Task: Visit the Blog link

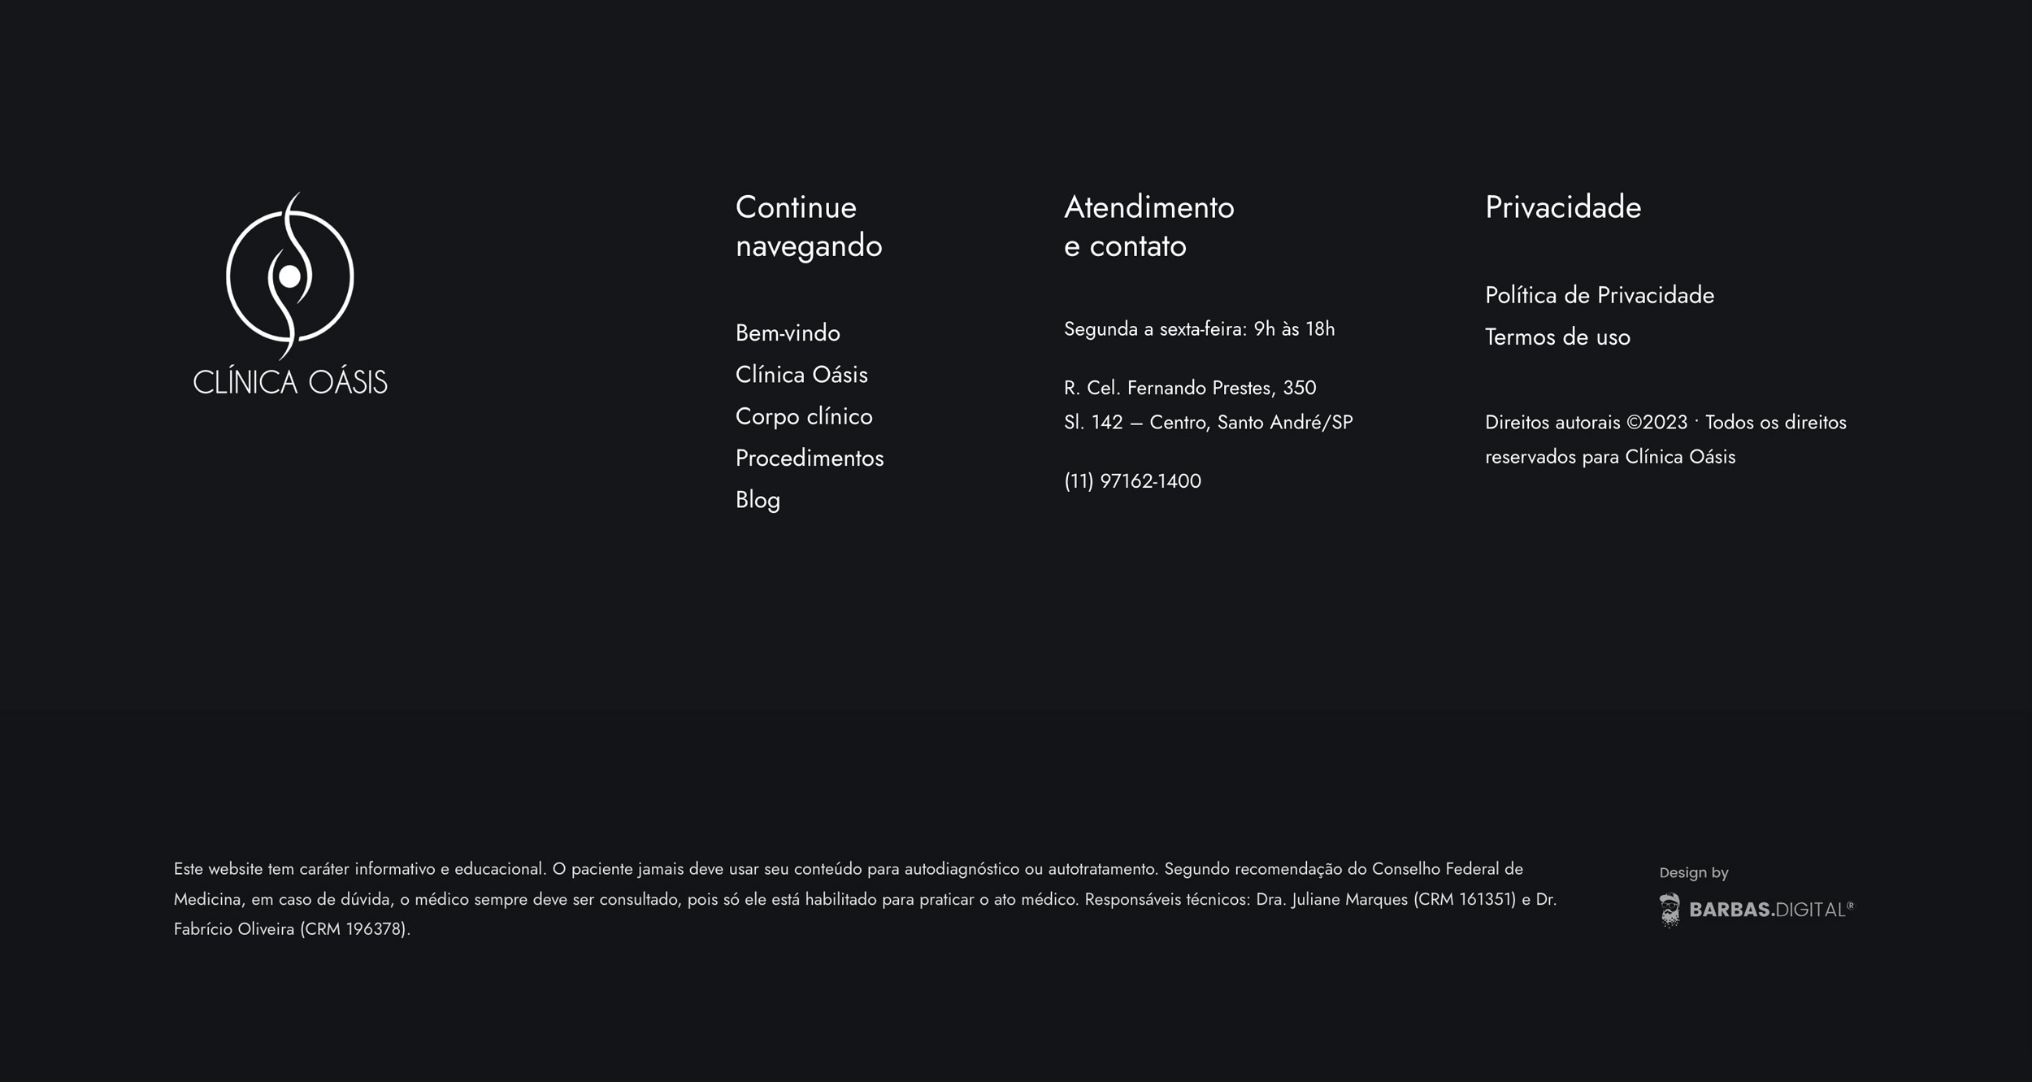Action: pyautogui.click(x=757, y=500)
